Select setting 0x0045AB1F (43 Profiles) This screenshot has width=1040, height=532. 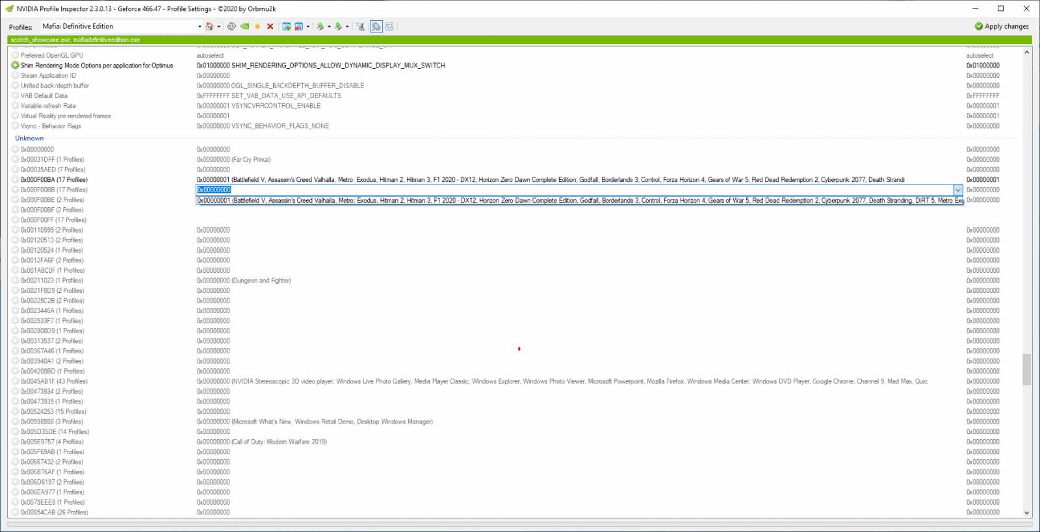(54, 381)
